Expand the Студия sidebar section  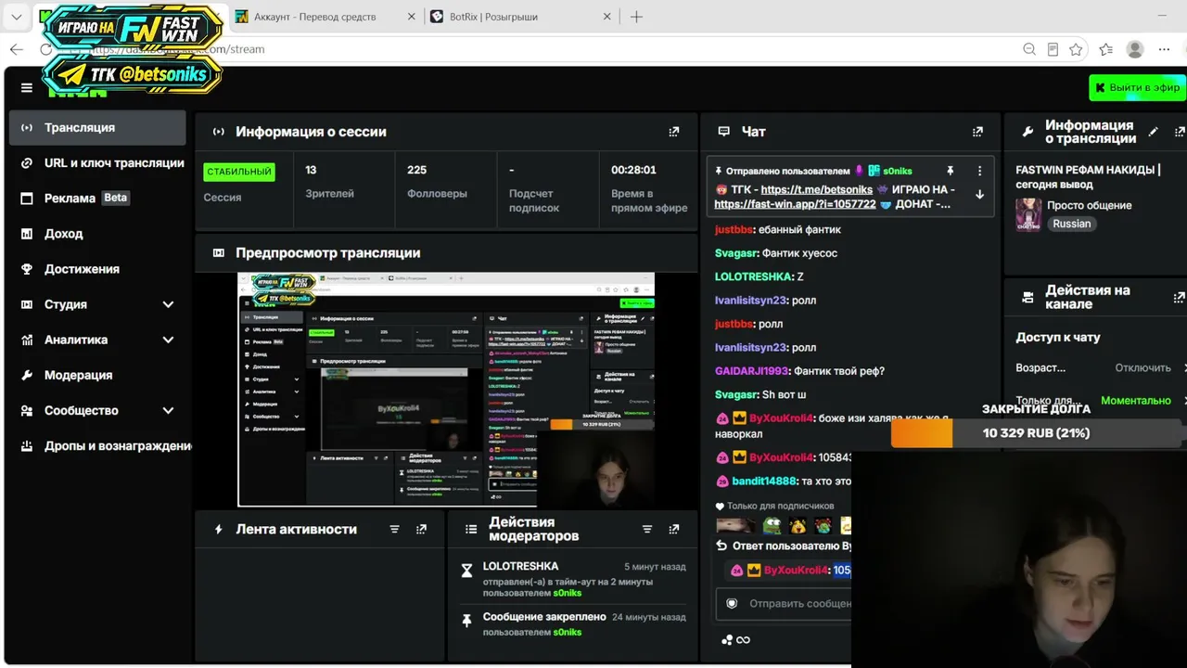click(x=168, y=304)
